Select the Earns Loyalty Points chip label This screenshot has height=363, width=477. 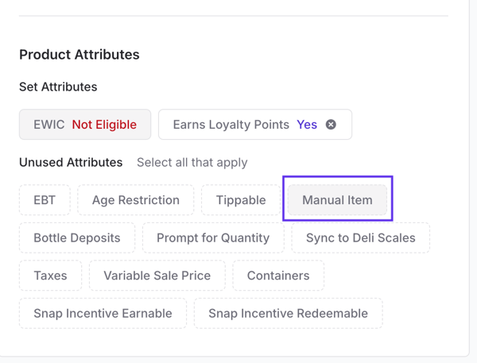point(232,125)
